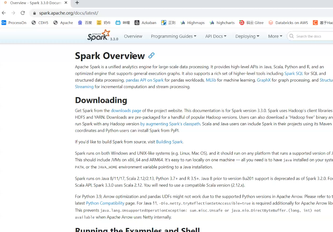
Task: Click the magnifier icon in docs search
Action: [292, 36]
